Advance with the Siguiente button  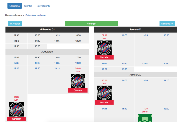[167, 24]
